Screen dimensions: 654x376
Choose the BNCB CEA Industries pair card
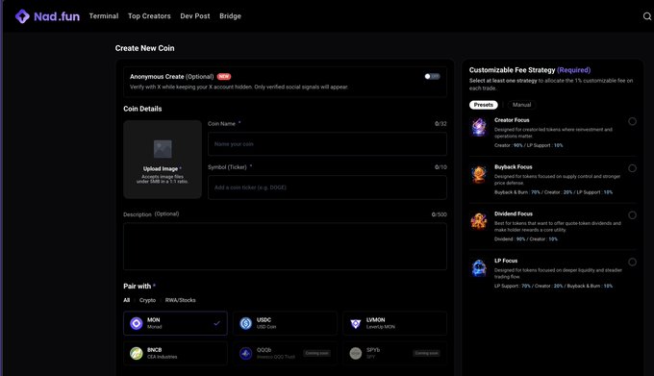175,353
